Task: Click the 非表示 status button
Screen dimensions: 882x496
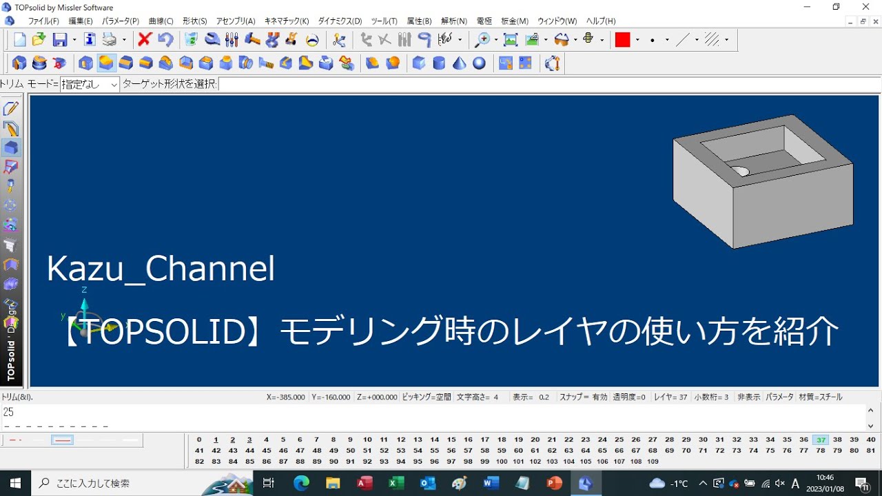Action: pos(748,397)
